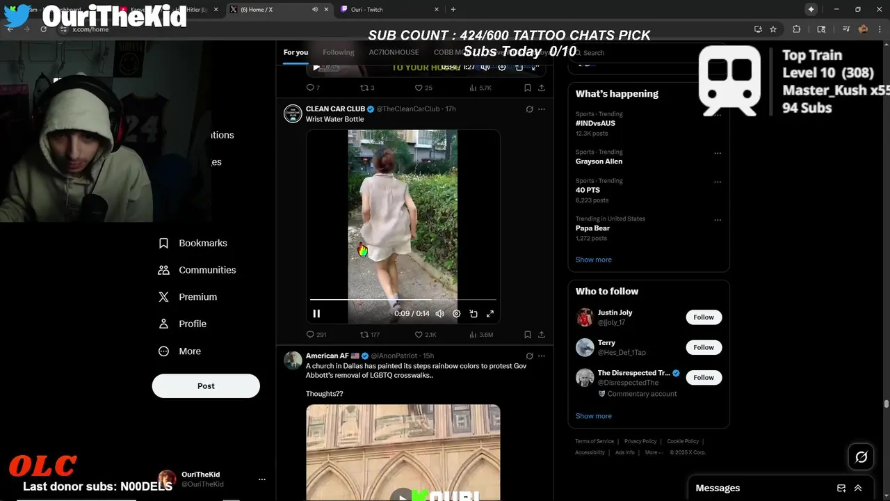Show more under Who to follow
This screenshot has width=890, height=501.
[594, 416]
